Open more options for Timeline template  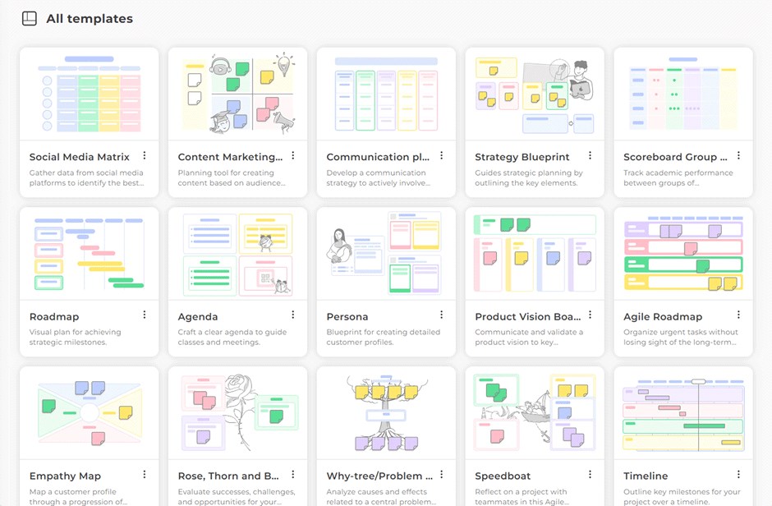pyautogui.click(x=738, y=474)
